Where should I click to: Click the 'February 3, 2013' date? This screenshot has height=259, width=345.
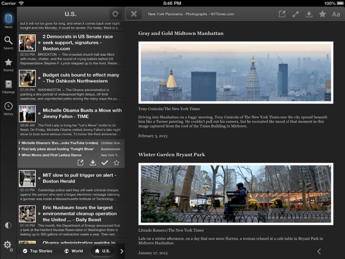point(153,136)
